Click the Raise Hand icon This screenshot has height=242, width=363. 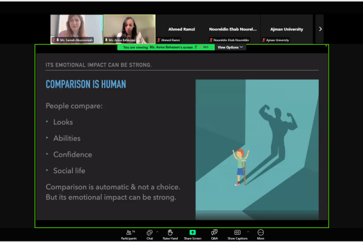point(170,233)
